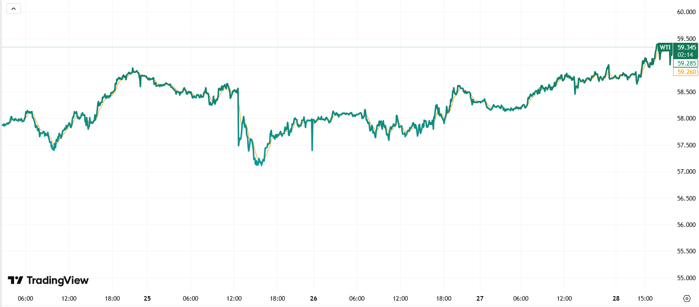Image resolution: width=699 pixels, height=307 pixels.
Task: Click the 58.500 price scale label
Action: (x=686, y=92)
